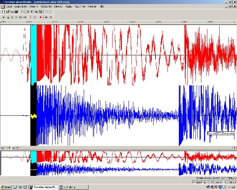Image resolution: width=237 pixels, height=190 pixels.
Task: Click the looped play button
Action: 8,17
